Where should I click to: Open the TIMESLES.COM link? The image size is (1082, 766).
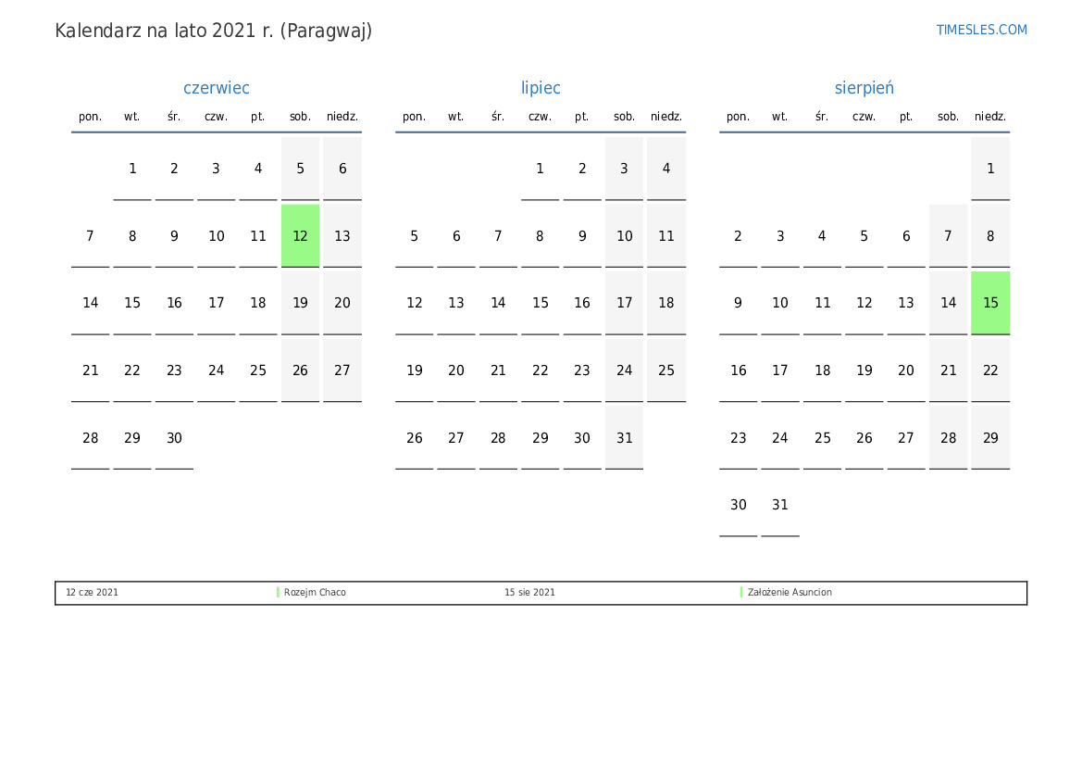[x=981, y=30]
